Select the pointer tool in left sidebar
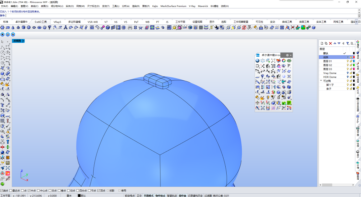The width and height of the screenshot is (361, 197). tap(2, 42)
